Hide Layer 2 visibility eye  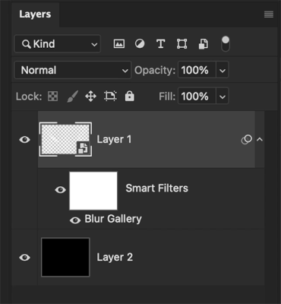[x=24, y=258]
